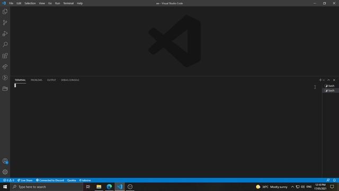The height and width of the screenshot is (191, 339).
Task: Open the Edit menu
Action: coord(19,3)
